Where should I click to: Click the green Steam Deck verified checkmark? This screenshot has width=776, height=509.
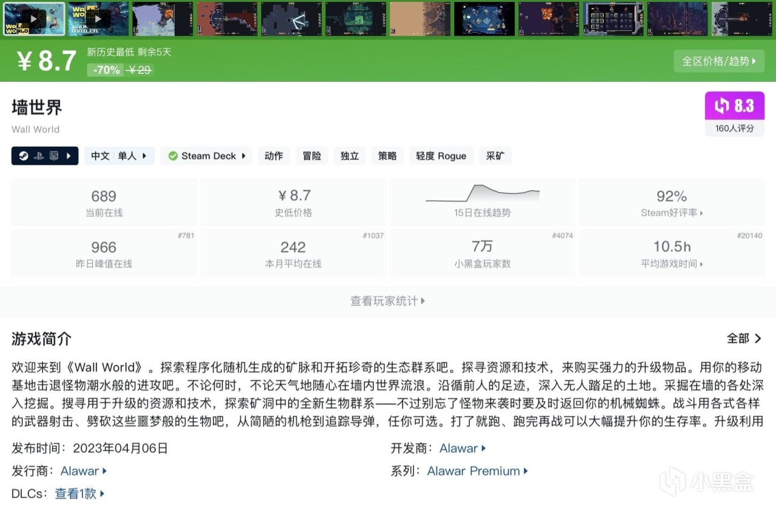[173, 156]
